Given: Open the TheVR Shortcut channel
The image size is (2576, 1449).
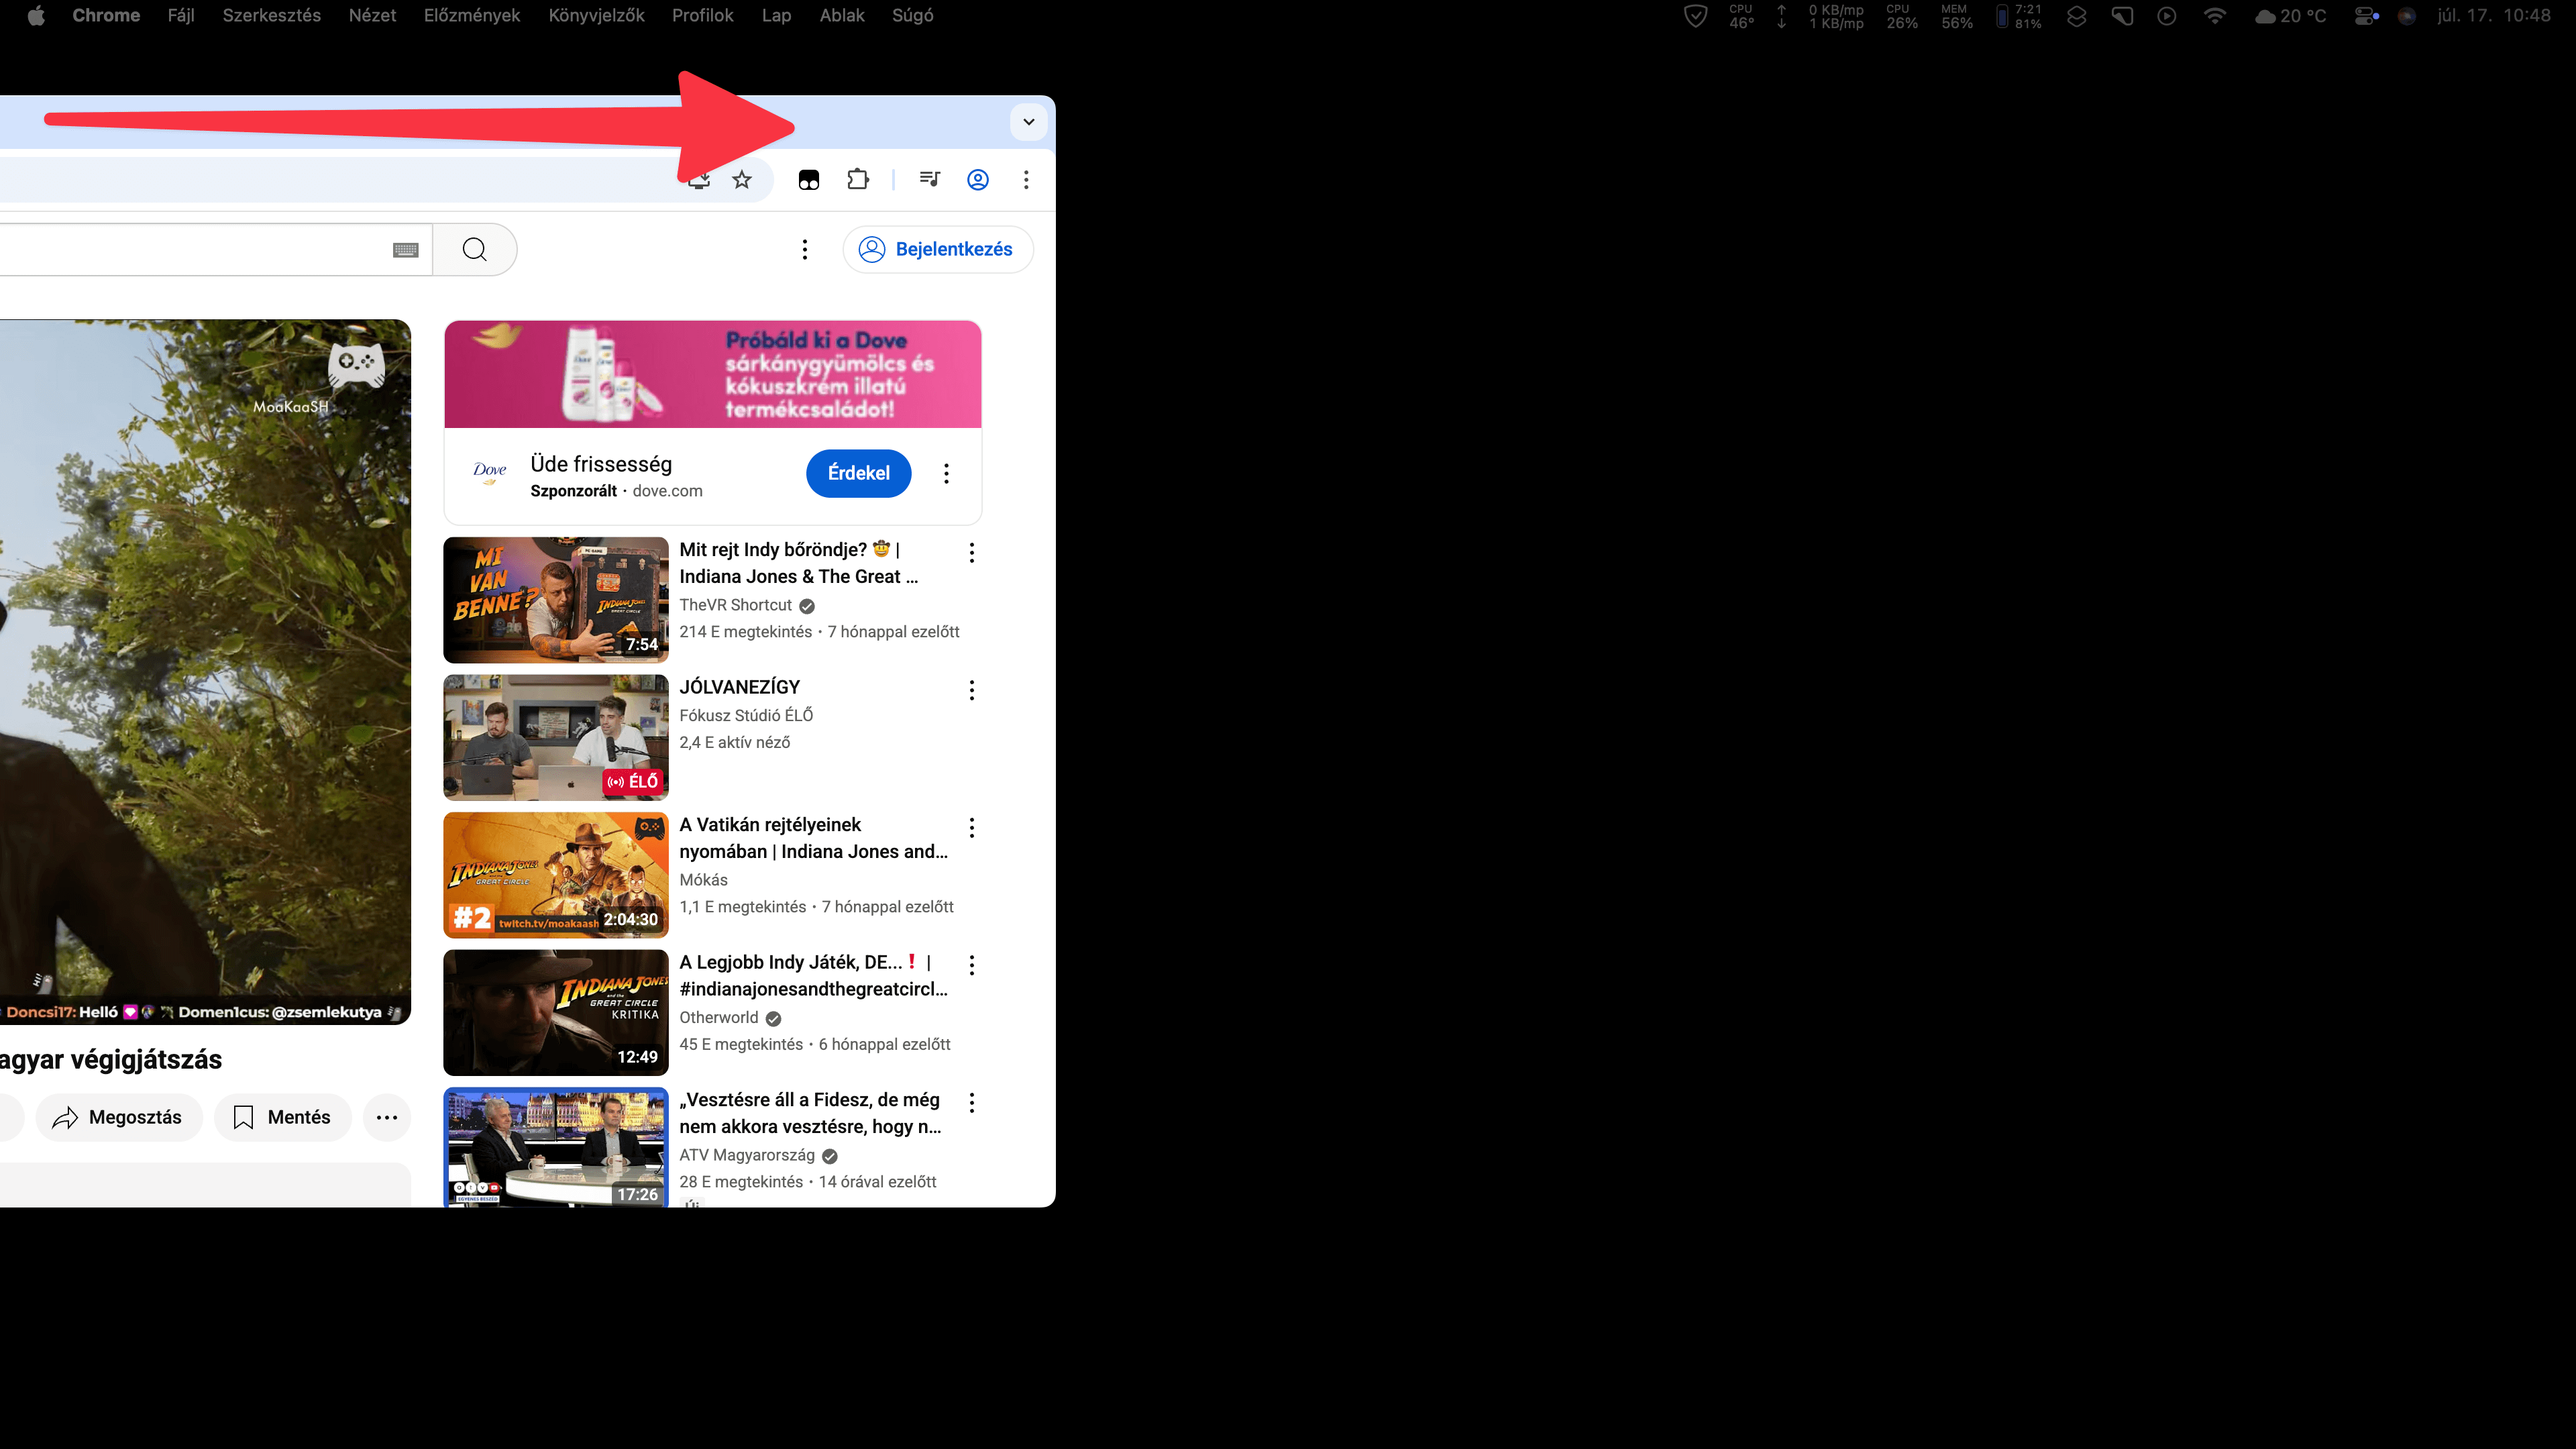Looking at the screenshot, I should pyautogui.click(x=735, y=605).
